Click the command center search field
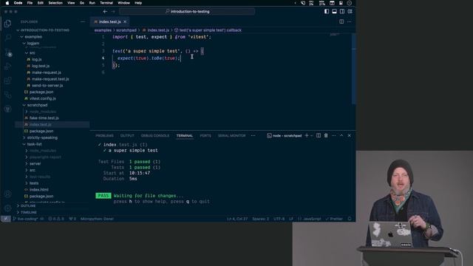Screen dimensions: 473x266 point(187,12)
